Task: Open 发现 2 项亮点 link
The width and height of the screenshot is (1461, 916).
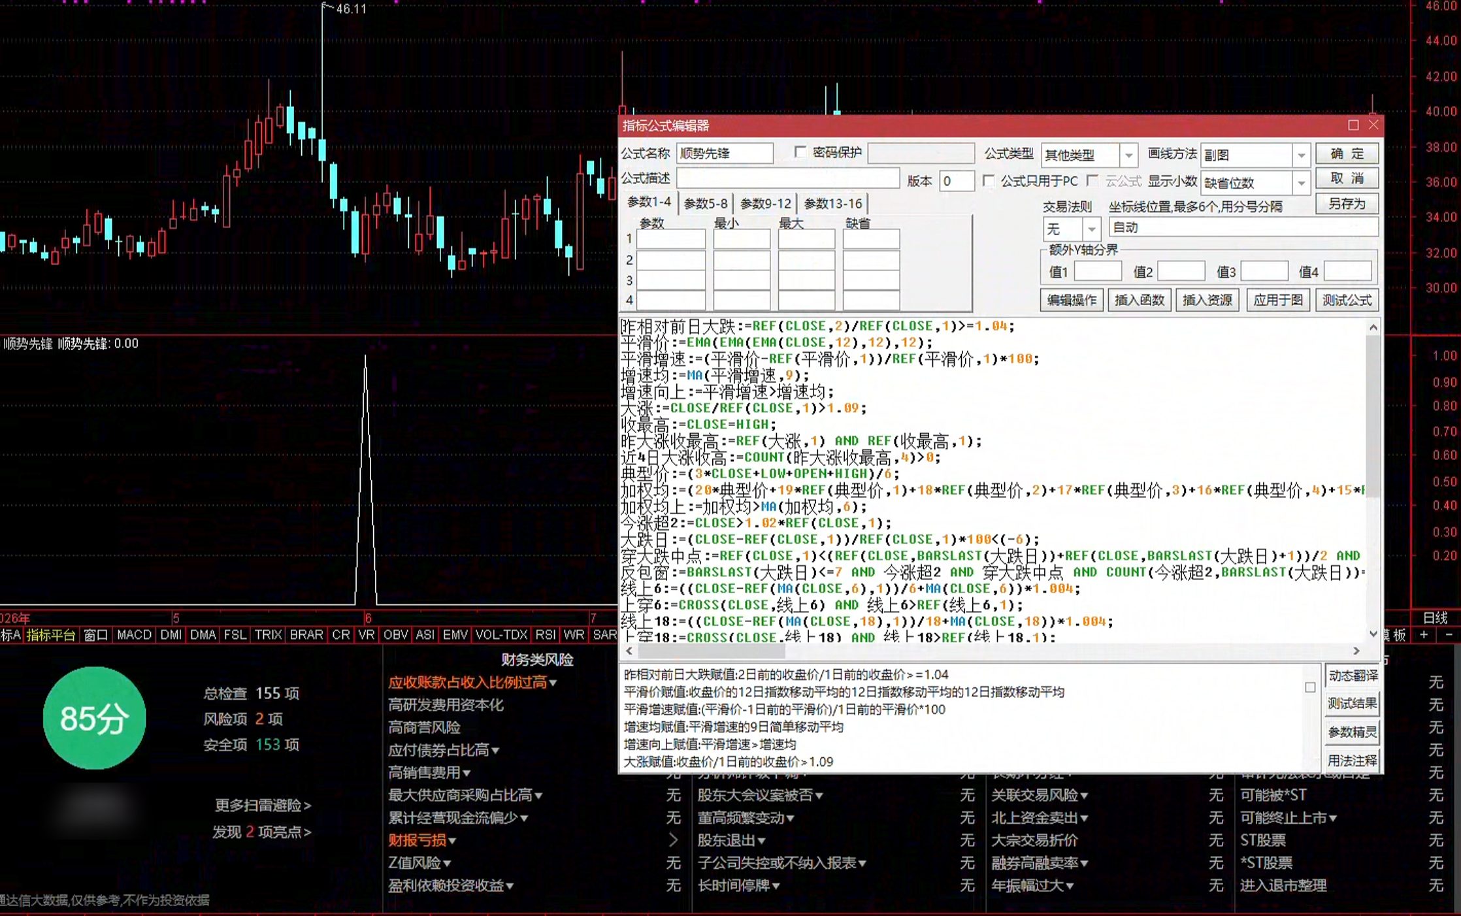Action: 261,832
